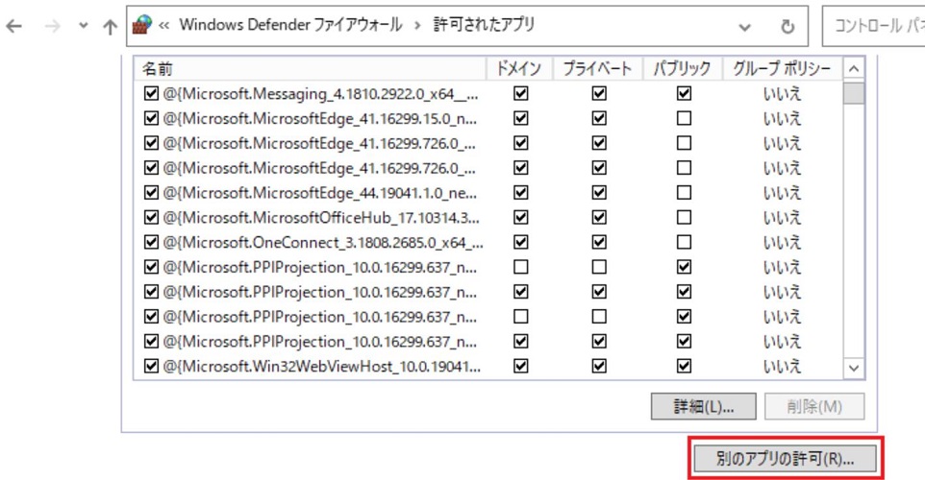
Task: Click the list's scroll up arrow
Action: pos(854,69)
